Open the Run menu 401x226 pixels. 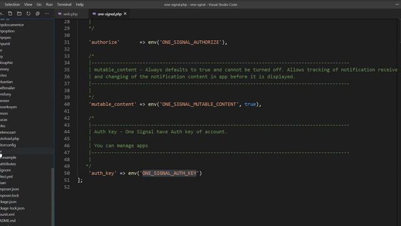[x=49, y=4]
